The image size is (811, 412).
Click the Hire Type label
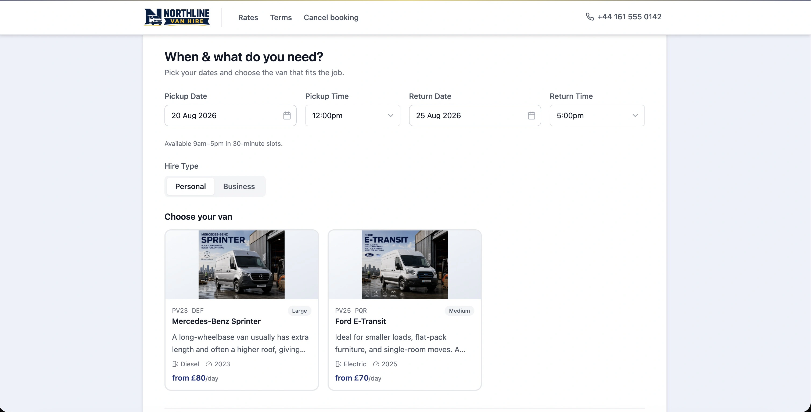coord(181,166)
